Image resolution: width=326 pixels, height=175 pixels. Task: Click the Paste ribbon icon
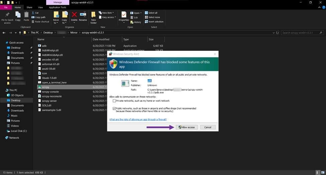[26, 15]
